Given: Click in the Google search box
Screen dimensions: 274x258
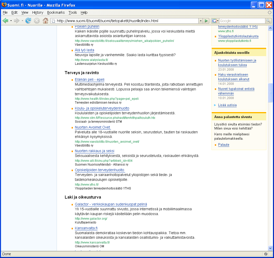Looking at the screenshot, I should 242,21.
